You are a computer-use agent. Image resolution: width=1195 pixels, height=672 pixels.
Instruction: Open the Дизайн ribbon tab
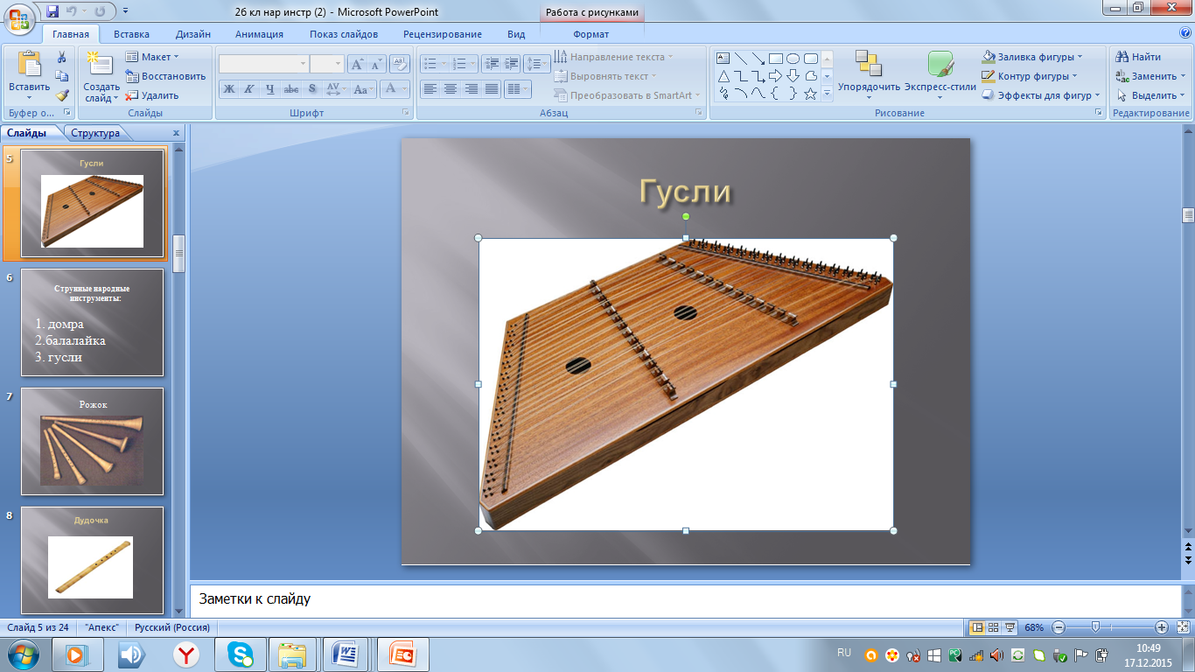[x=192, y=34]
